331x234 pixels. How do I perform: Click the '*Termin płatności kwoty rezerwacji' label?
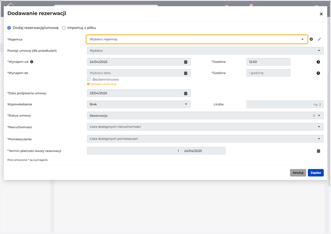click(x=34, y=151)
